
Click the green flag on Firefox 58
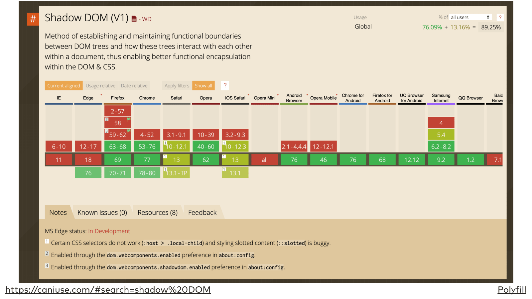tap(129, 119)
